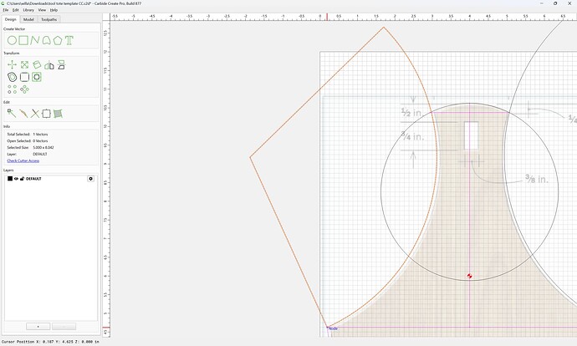Toggle visibility eye of DEFAULT layer
Viewport: 577px width, 346px height.
[x=16, y=179]
